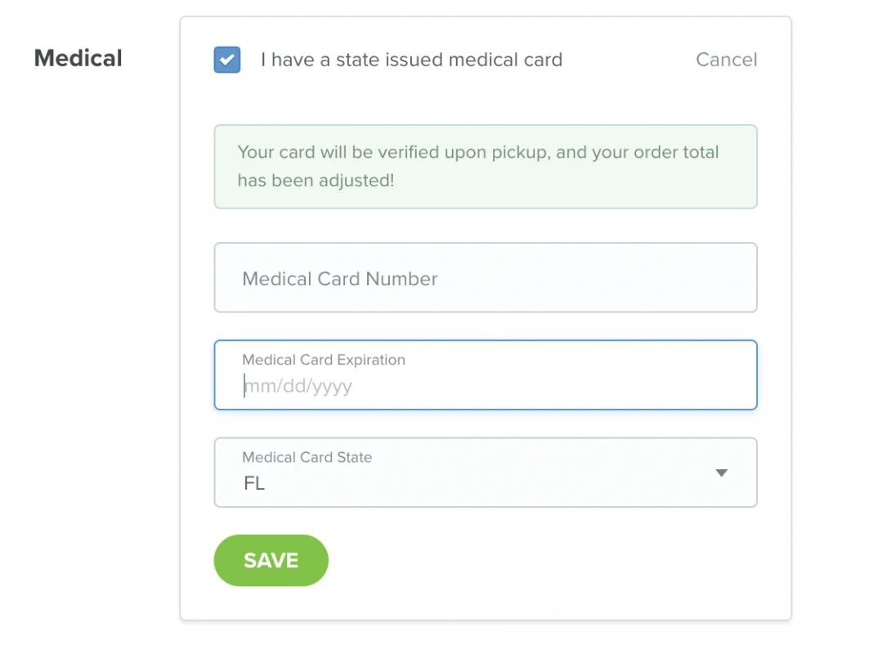This screenshot has width=882, height=654.
Task: Click the "I have a state issued medical card" label
Action: [x=411, y=60]
